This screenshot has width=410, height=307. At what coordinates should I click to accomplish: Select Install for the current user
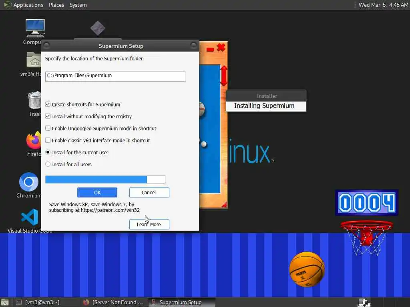(x=48, y=152)
